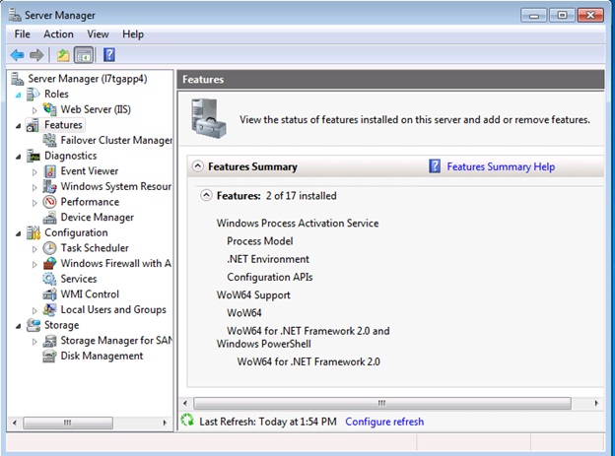Select Services in the tree
The height and width of the screenshot is (456, 615).
pos(79,279)
